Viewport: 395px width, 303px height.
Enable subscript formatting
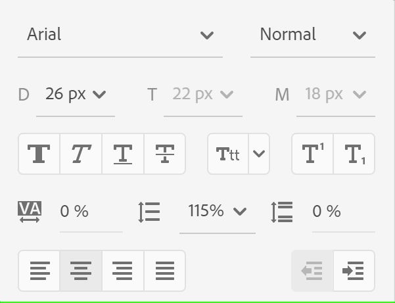(354, 154)
